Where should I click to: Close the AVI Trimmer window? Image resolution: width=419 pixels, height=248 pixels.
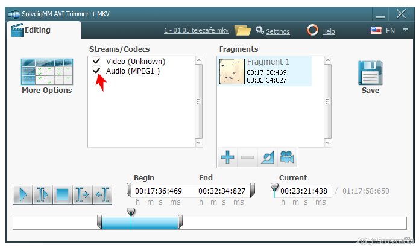401,14
